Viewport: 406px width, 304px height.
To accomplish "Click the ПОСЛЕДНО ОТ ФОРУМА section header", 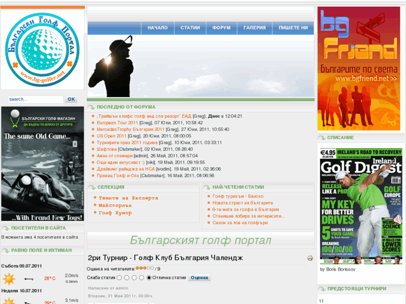I will [126, 107].
